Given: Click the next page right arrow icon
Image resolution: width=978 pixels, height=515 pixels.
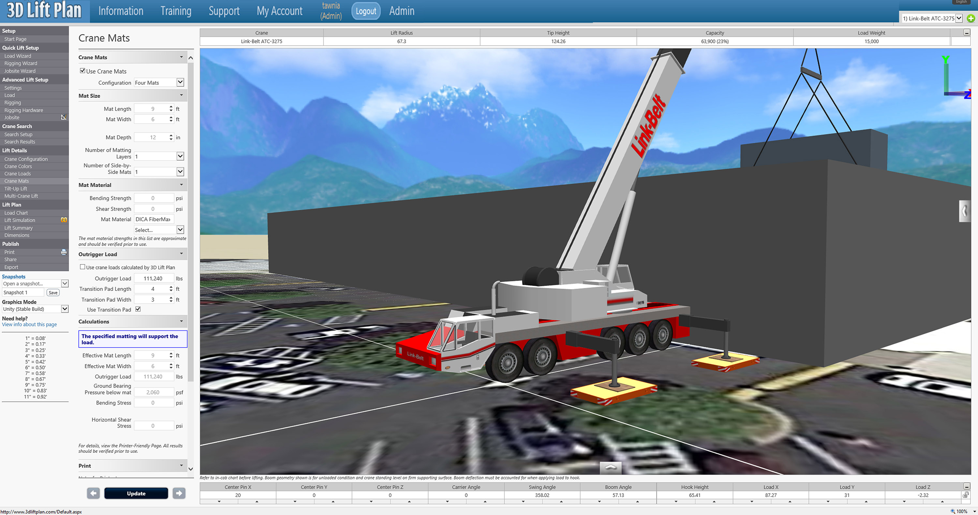Looking at the screenshot, I should 179,493.
